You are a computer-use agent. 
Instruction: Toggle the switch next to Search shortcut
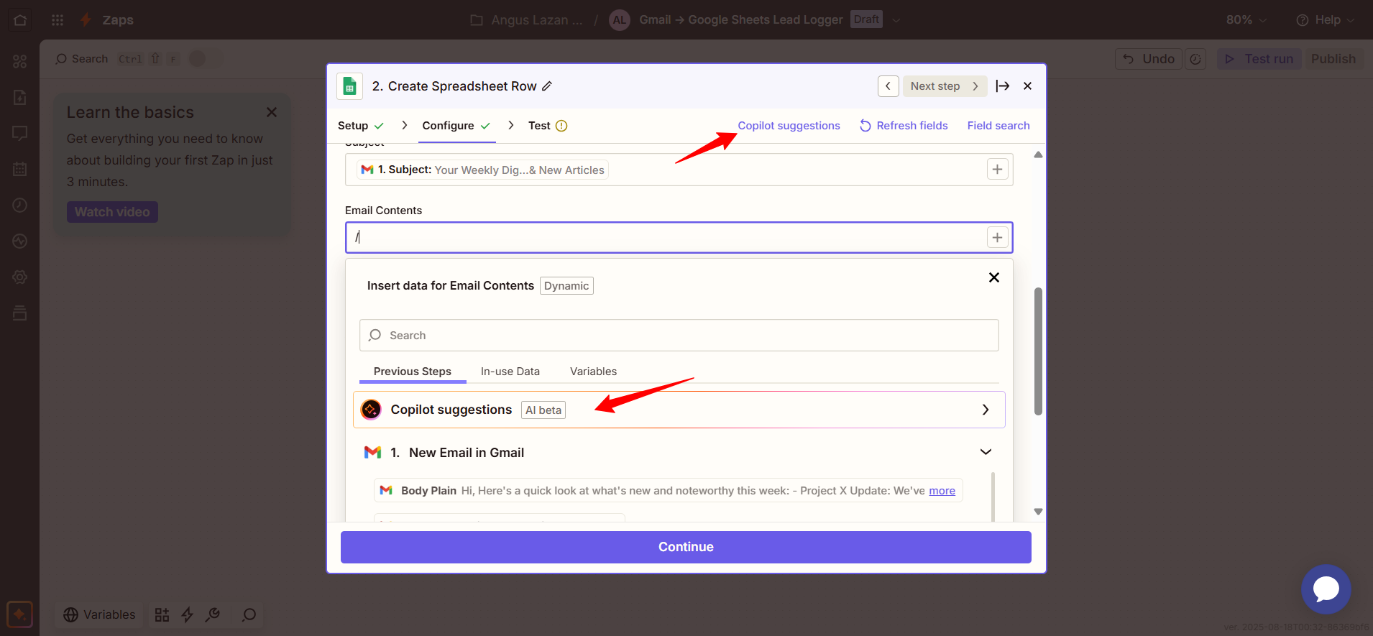tap(206, 59)
